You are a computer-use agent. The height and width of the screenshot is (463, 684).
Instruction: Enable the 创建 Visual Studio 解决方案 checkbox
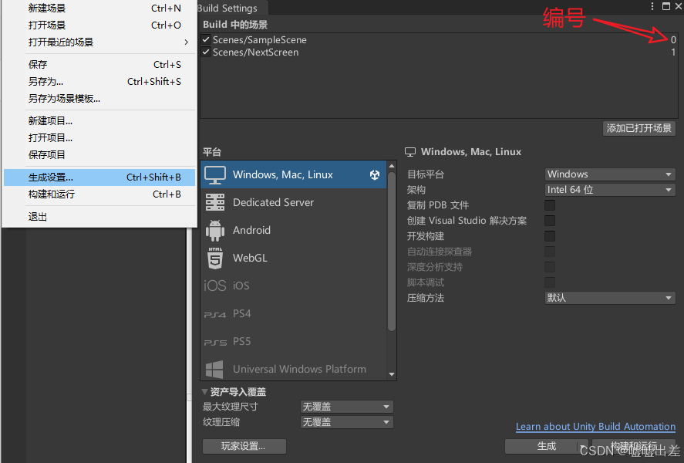550,221
